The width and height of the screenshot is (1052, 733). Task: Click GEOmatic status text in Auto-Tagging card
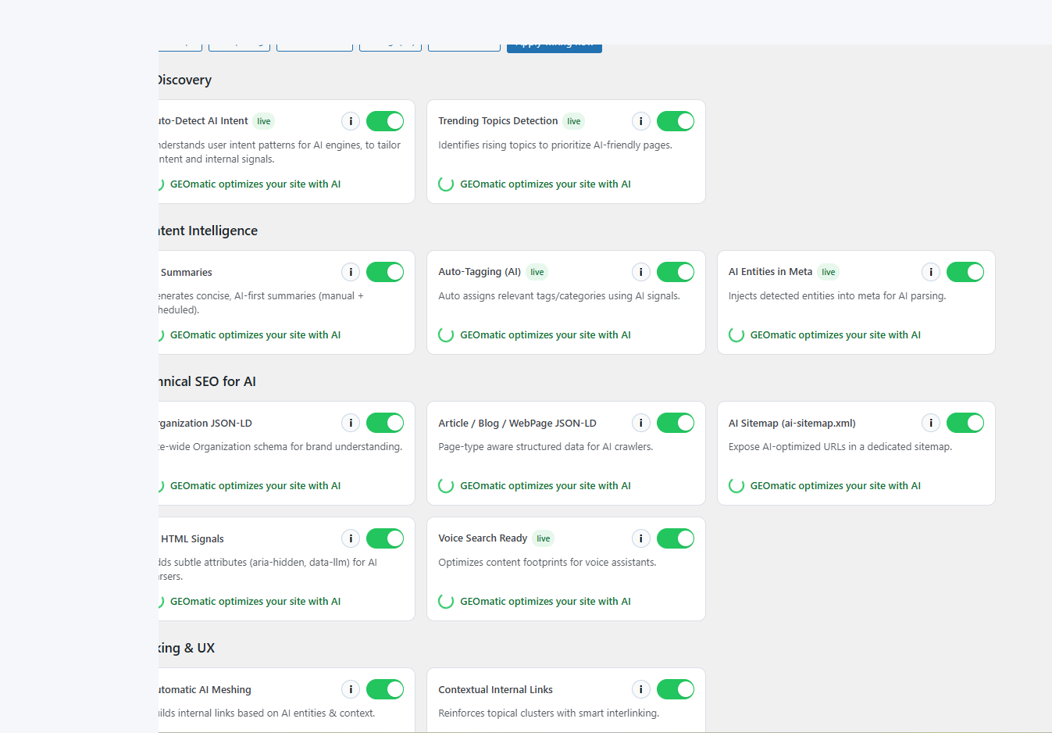point(546,335)
